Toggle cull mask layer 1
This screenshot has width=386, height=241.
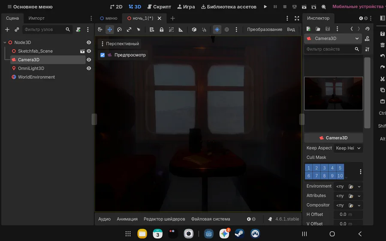tap(309, 168)
